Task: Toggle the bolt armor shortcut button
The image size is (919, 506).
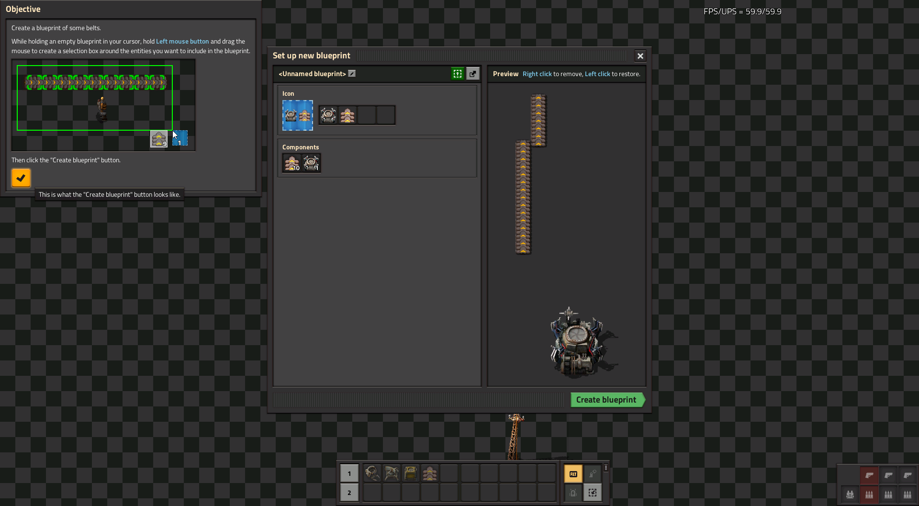Action: coord(573,493)
